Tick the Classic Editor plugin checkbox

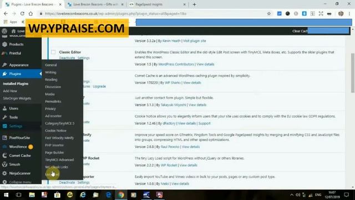(53, 52)
